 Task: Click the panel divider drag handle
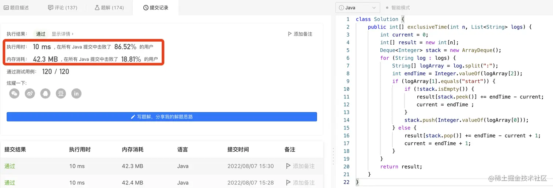pyautogui.click(x=333, y=157)
